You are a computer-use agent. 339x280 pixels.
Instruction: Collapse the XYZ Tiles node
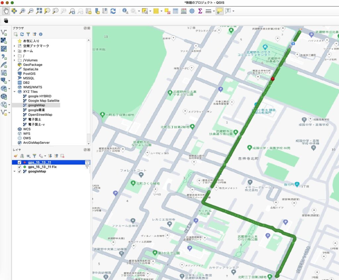tap(15, 92)
